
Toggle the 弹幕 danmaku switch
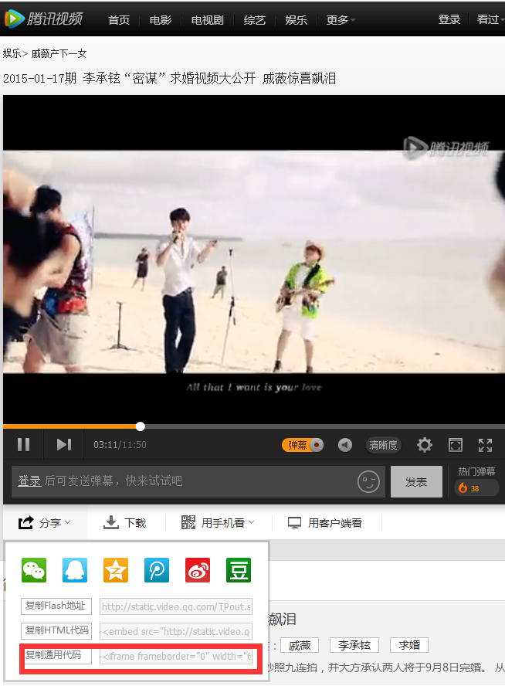click(303, 445)
